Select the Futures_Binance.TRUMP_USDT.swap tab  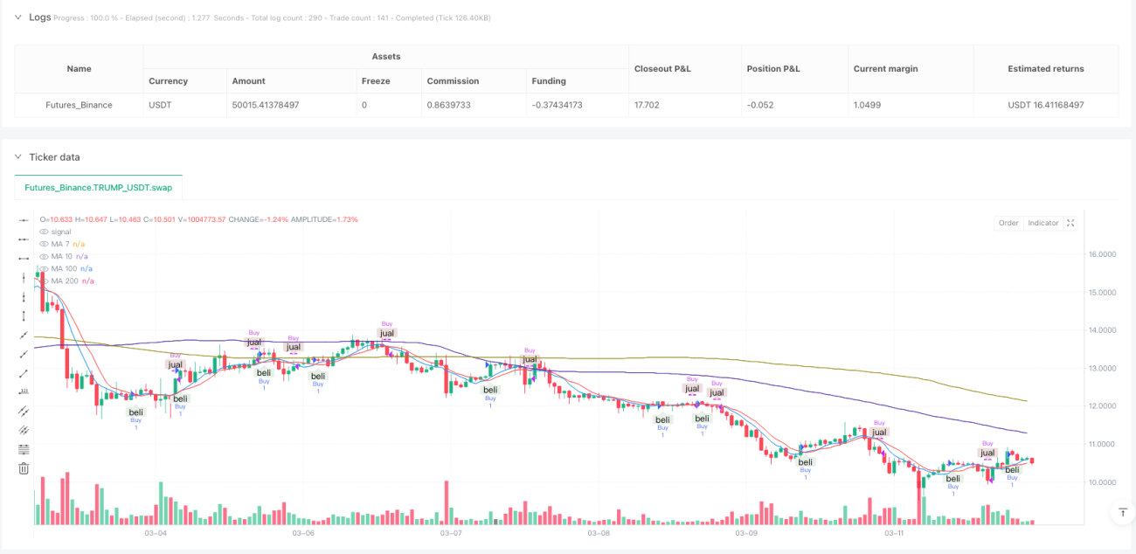[x=99, y=188]
